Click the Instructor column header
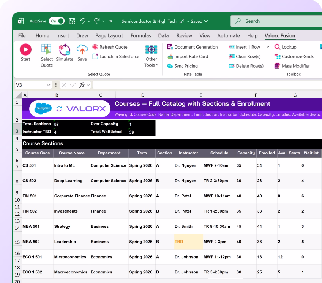The image size is (322, 283). [x=188, y=153]
